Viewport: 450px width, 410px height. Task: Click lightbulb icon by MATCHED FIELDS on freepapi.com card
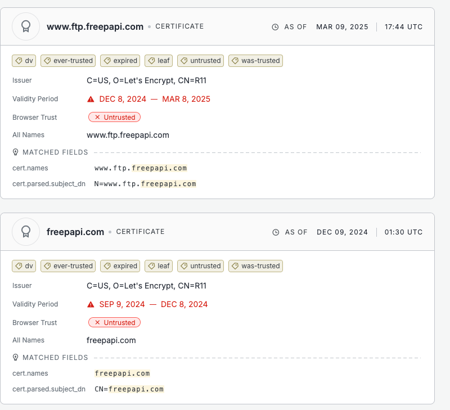coord(16,357)
